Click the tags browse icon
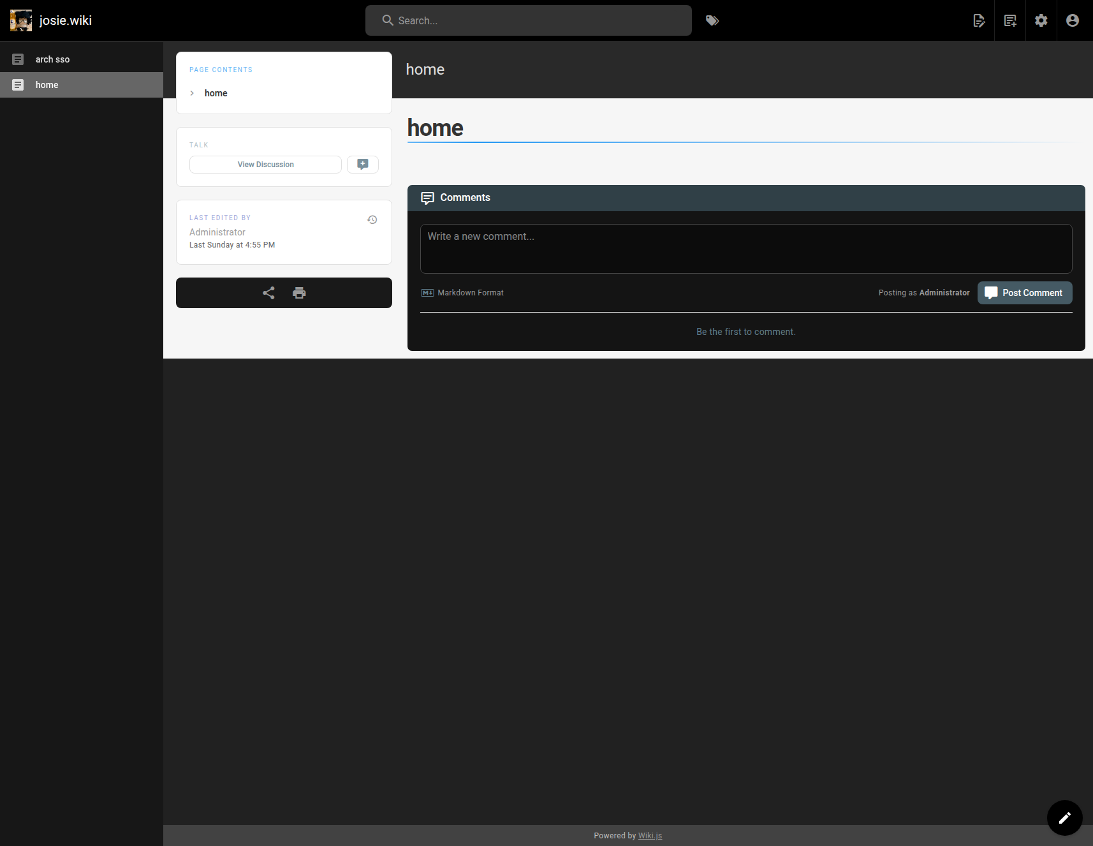Screen dimensions: 1093x846 [712, 20]
